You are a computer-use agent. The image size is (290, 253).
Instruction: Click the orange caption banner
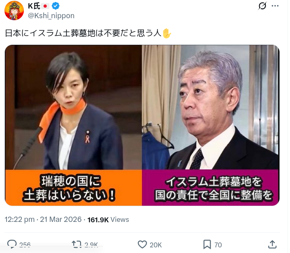73,188
